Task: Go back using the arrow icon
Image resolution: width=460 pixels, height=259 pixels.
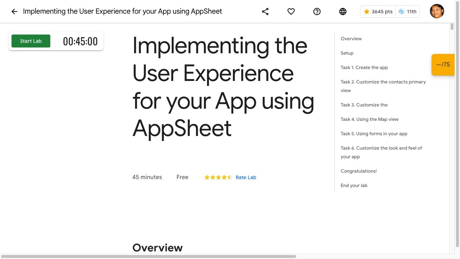Action: (14, 12)
